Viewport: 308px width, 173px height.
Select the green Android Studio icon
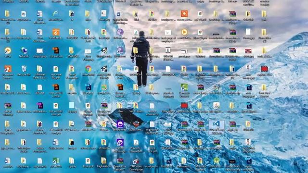[216, 161]
